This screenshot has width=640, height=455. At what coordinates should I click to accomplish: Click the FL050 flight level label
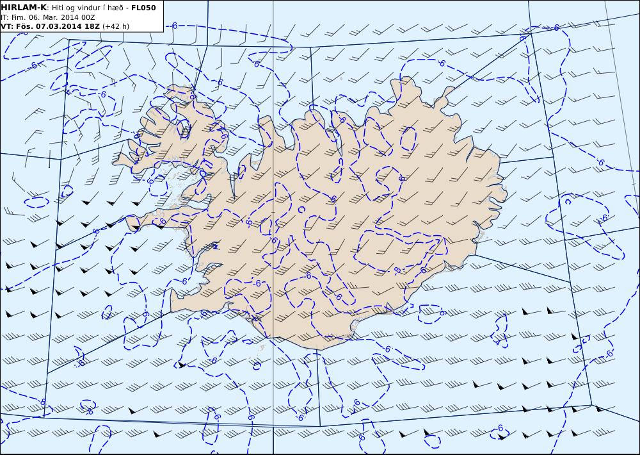[143, 8]
